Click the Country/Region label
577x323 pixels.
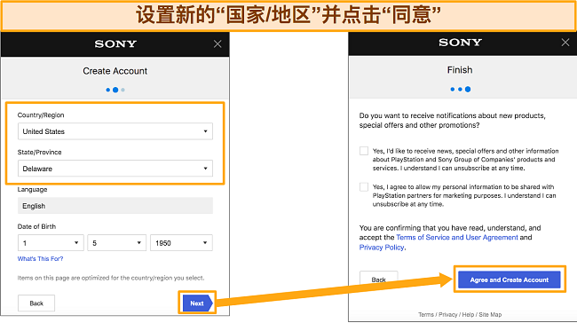point(41,115)
